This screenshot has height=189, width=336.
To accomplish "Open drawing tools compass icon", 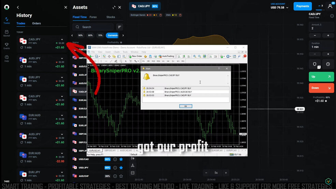I will pyautogui.click(x=133, y=165).
